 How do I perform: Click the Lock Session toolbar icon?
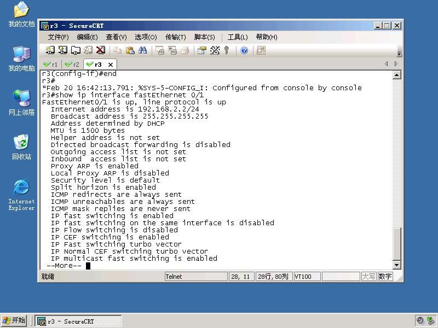(x=261, y=50)
